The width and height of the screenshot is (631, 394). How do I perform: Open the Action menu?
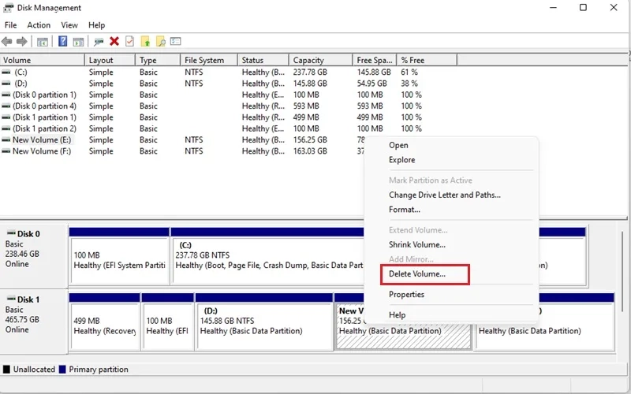pos(39,25)
